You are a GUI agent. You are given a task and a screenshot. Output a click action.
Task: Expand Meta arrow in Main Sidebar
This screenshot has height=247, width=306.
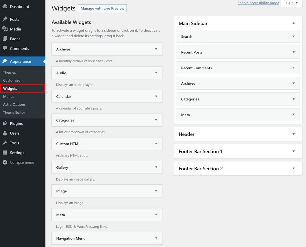(293, 114)
